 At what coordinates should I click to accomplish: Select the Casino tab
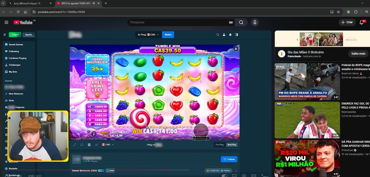[x=15, y=35]
